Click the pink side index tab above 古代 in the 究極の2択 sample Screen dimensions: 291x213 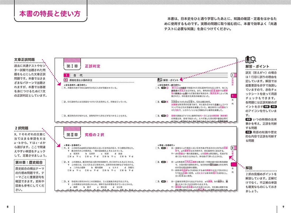coord(234,164)
